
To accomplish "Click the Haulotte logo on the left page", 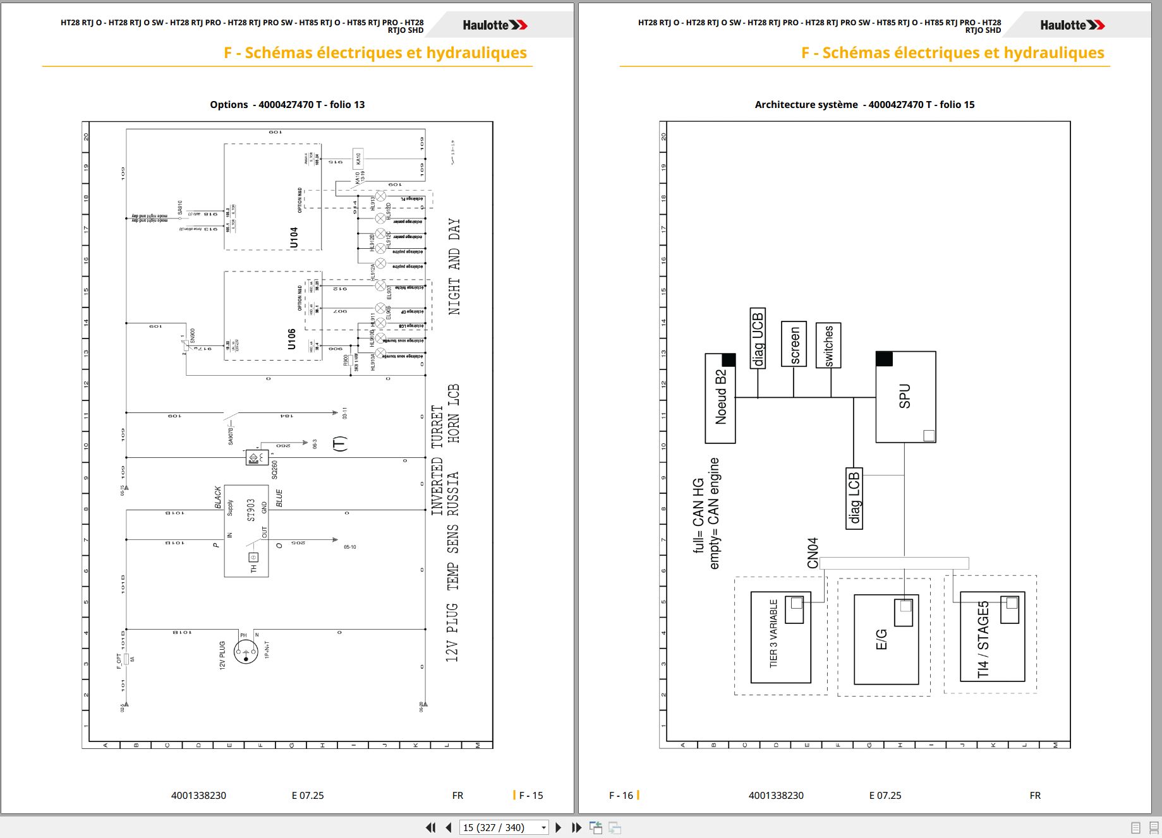I will pos(495,25).
